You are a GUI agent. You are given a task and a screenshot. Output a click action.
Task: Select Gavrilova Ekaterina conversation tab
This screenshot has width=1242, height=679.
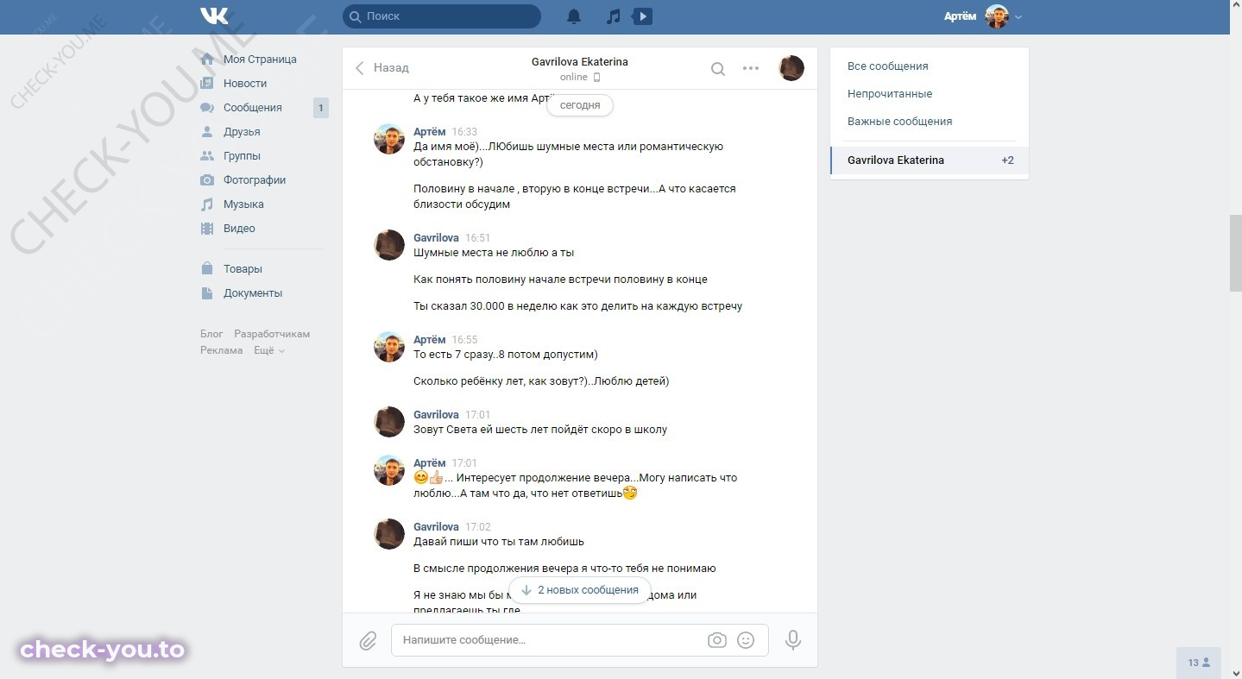[x=930, y=160]
